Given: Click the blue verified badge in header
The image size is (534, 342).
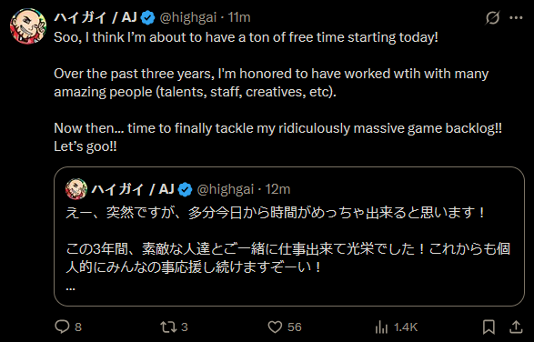Looking at the screenshot, I should point(147,17).
